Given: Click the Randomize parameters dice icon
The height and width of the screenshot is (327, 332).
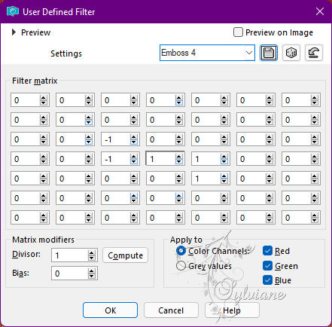Looking at the screenshot, I should (291, 53).
